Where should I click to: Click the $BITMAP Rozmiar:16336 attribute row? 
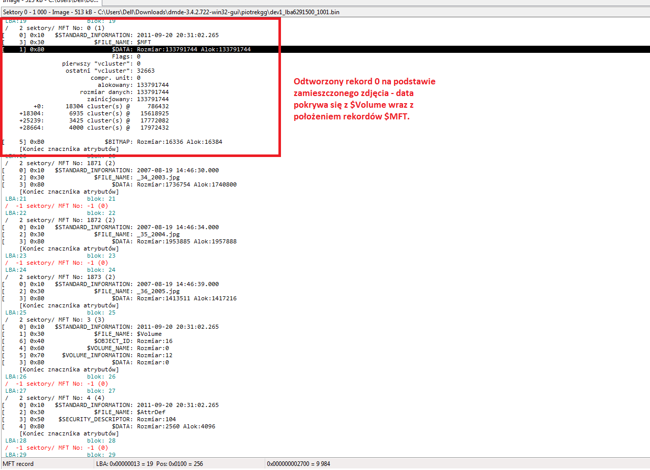112,142
